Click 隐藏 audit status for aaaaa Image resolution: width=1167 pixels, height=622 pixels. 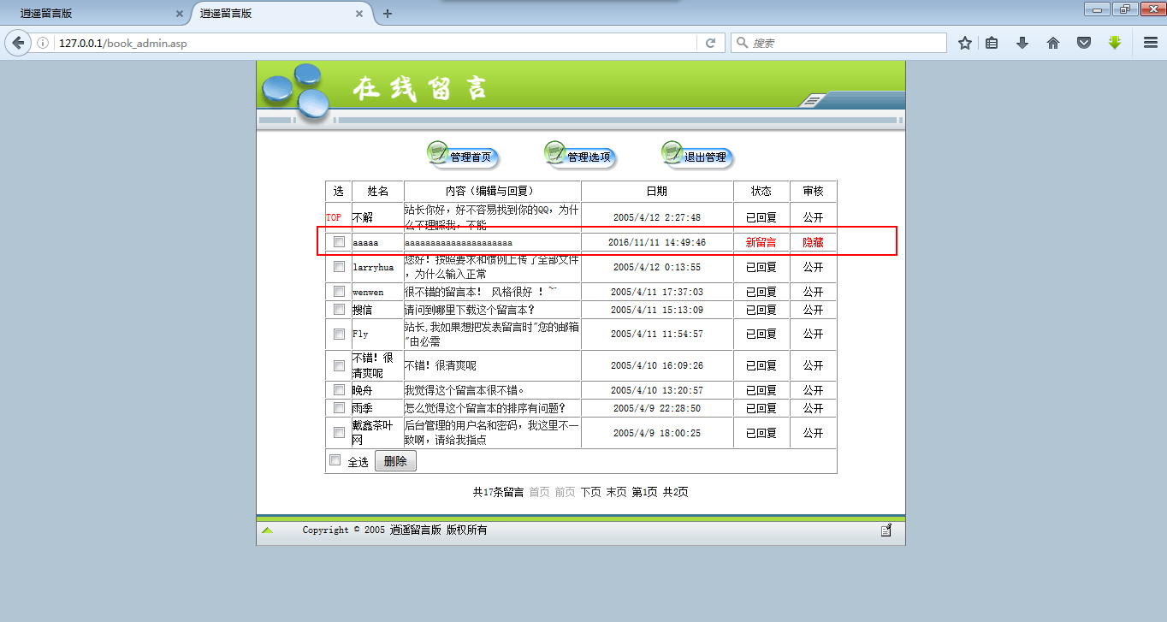pos(813,242)
